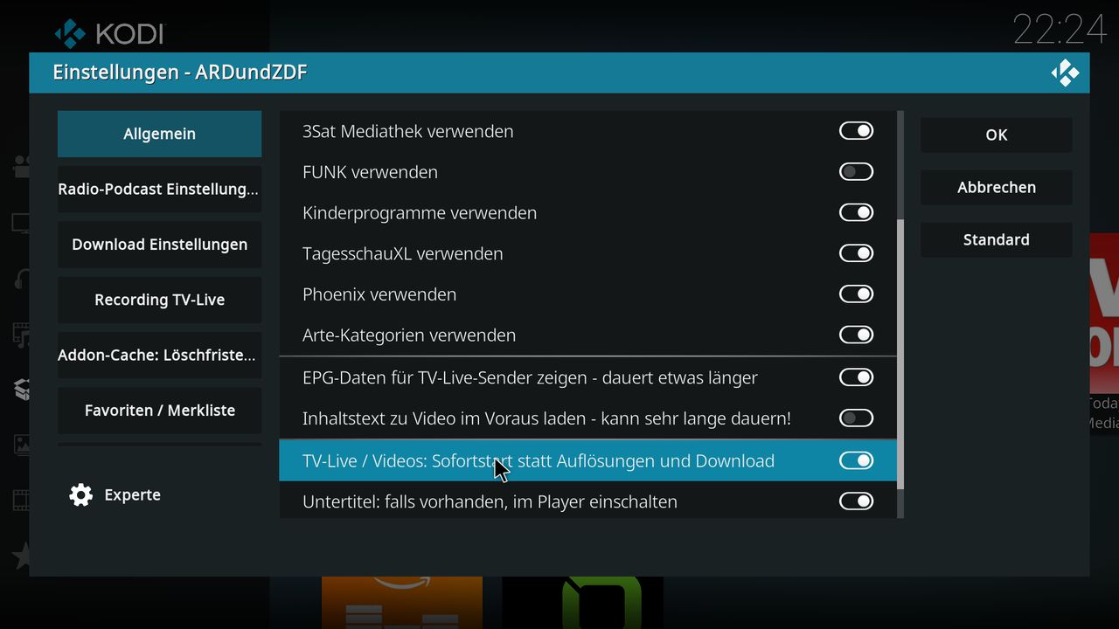
Task: Confirm settings with the OK button
Action: pos(997,135)
